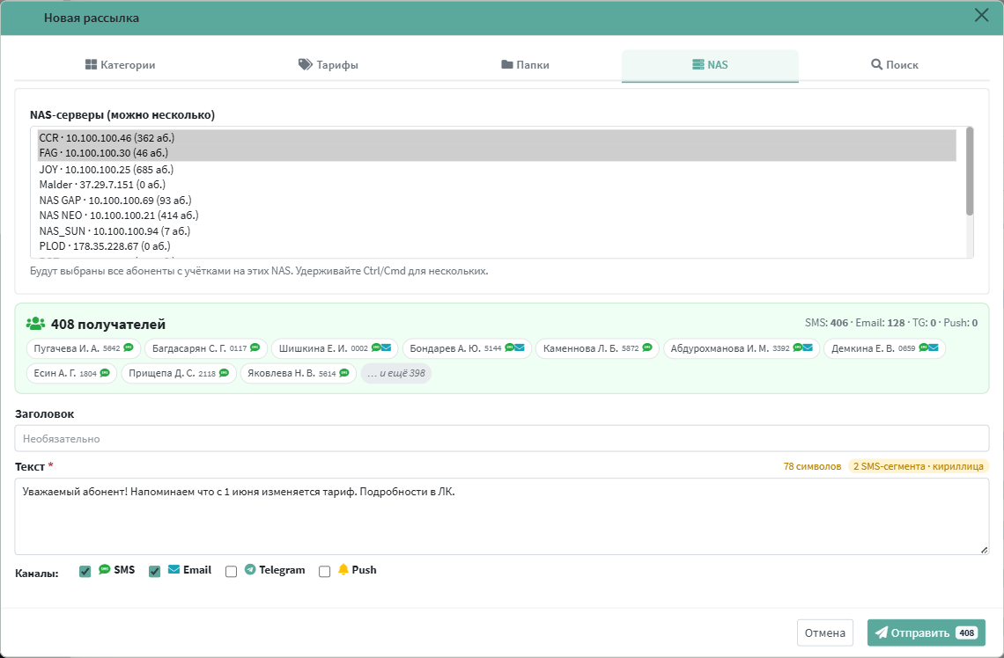This screenshot has height=658, width=1004.
Task: Click the server icon beside NAS
Action: [x=698, y=64]
